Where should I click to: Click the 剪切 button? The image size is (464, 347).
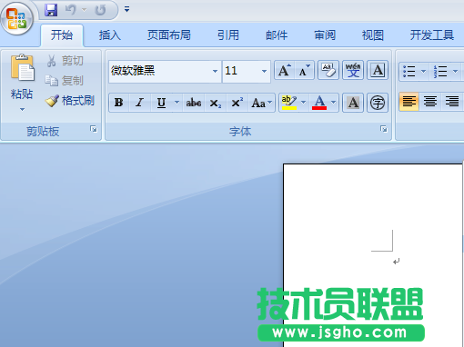click(66, 61)
